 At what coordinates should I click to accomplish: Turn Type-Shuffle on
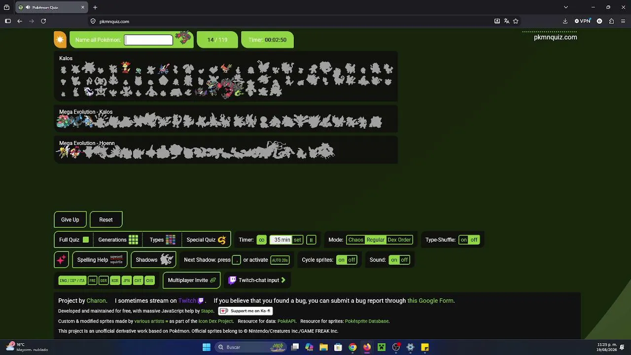tap(464, 240)
